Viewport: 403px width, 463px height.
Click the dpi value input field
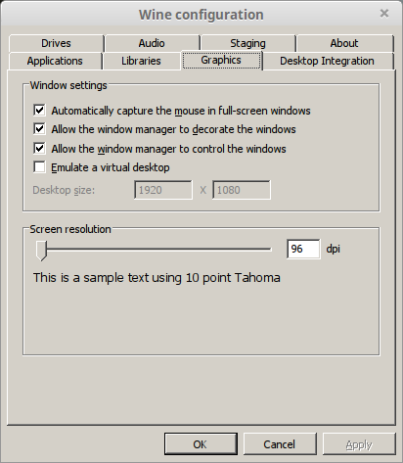coord(303,249)
